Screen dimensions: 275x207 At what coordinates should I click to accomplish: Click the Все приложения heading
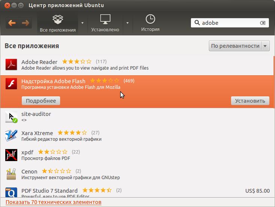click(x=32, y=46)
